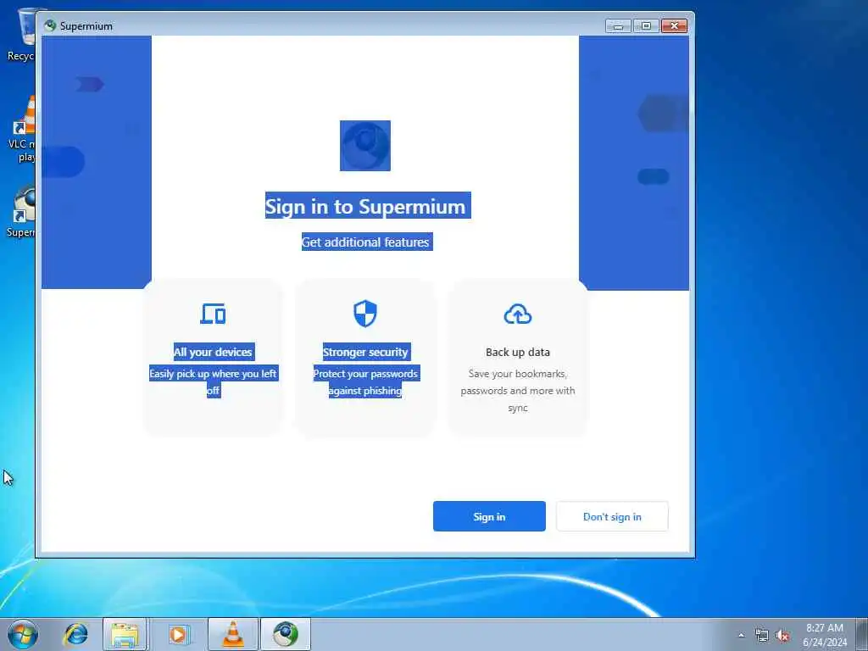This screenshot has height=651, width=868.
Task: Open Windows Explorer folder icon in taskbar
Action: tap(125, 634)
